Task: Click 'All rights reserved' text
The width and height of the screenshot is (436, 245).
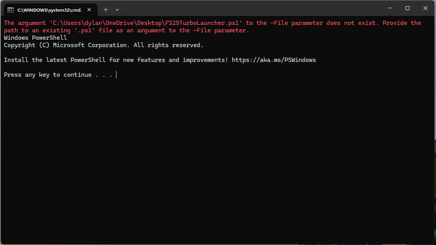Action: pyautogui.click(x=168, y=45)
